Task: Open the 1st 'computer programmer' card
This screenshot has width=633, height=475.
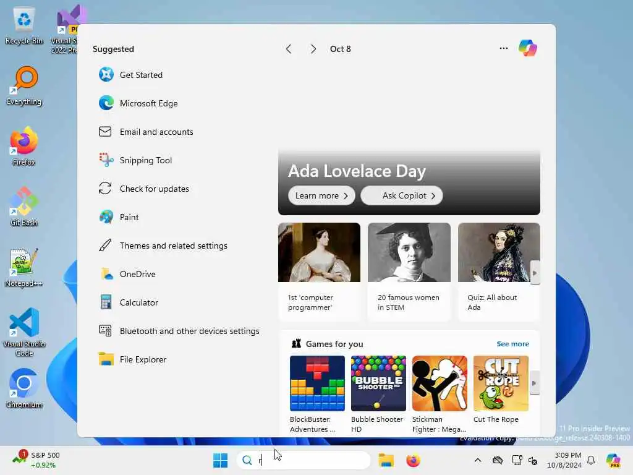Action: pyautogui.click(x=319, y=272)
